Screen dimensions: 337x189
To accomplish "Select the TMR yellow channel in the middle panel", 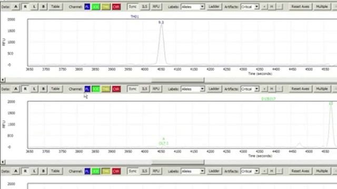I will pyautogui.click(x=106, y=89).
